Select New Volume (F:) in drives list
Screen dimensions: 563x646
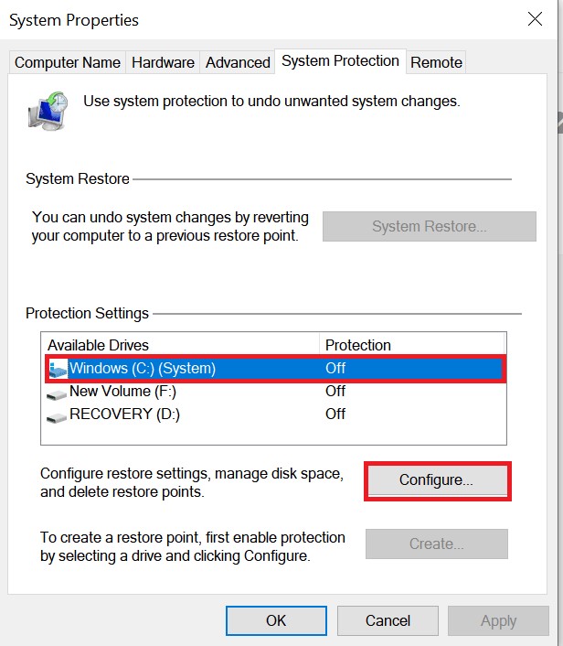(122, 392)
